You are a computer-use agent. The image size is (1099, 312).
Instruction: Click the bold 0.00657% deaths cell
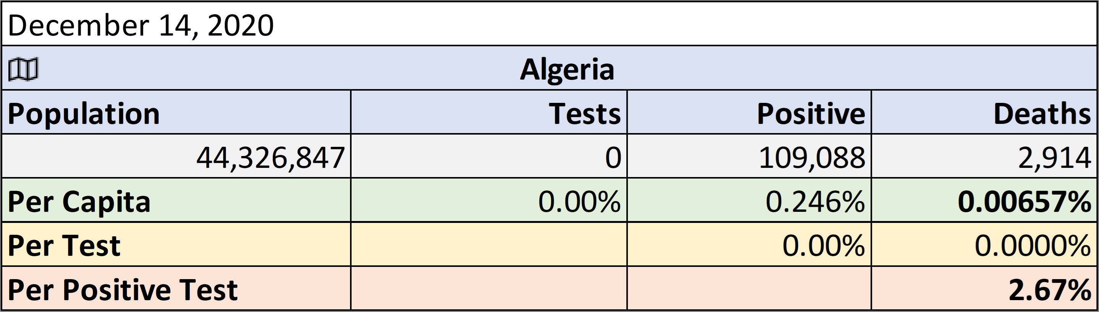point(984,200)
